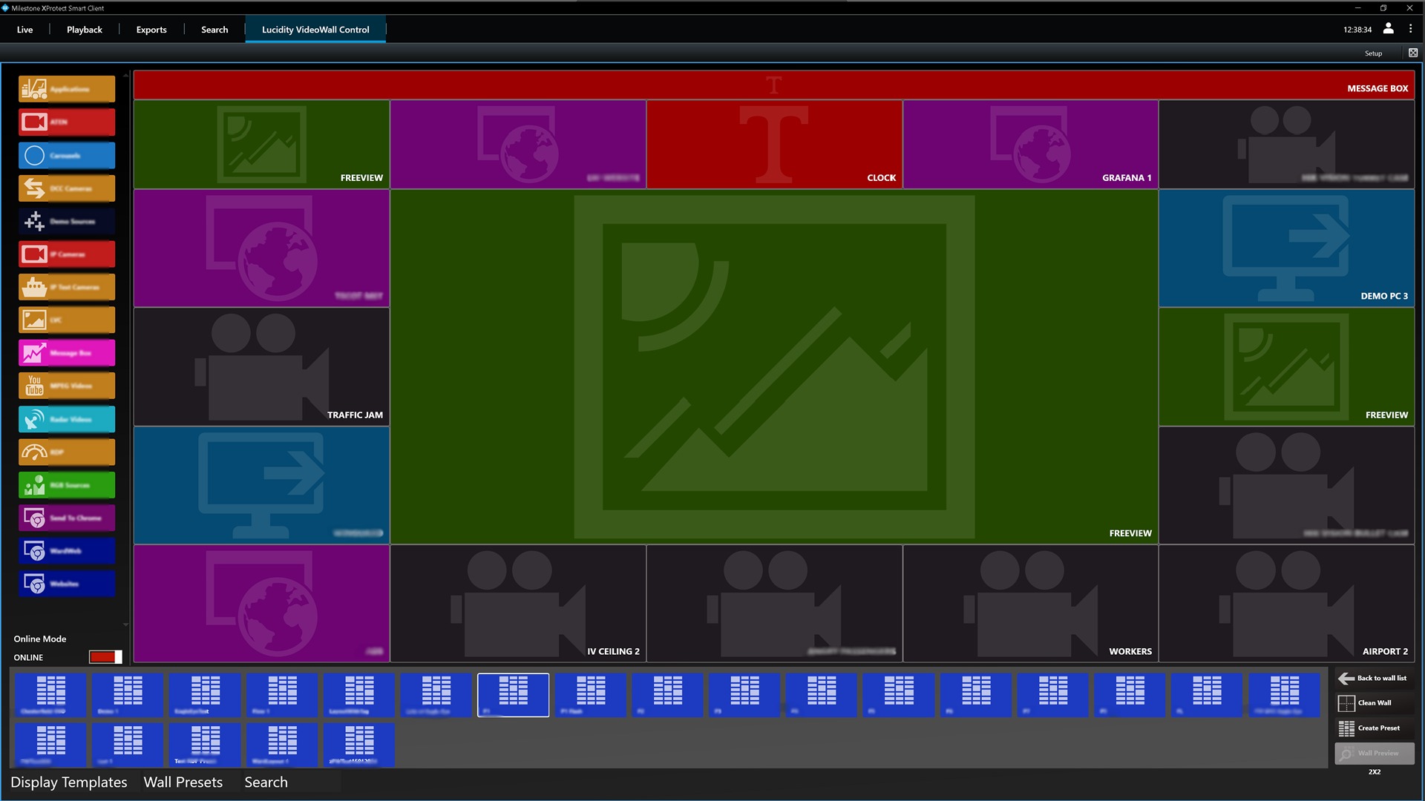Select the DEMO PC 3 tile
Image resolution: width=1425 pixels, height=801 pixels.
click(x=1286, y=248)
